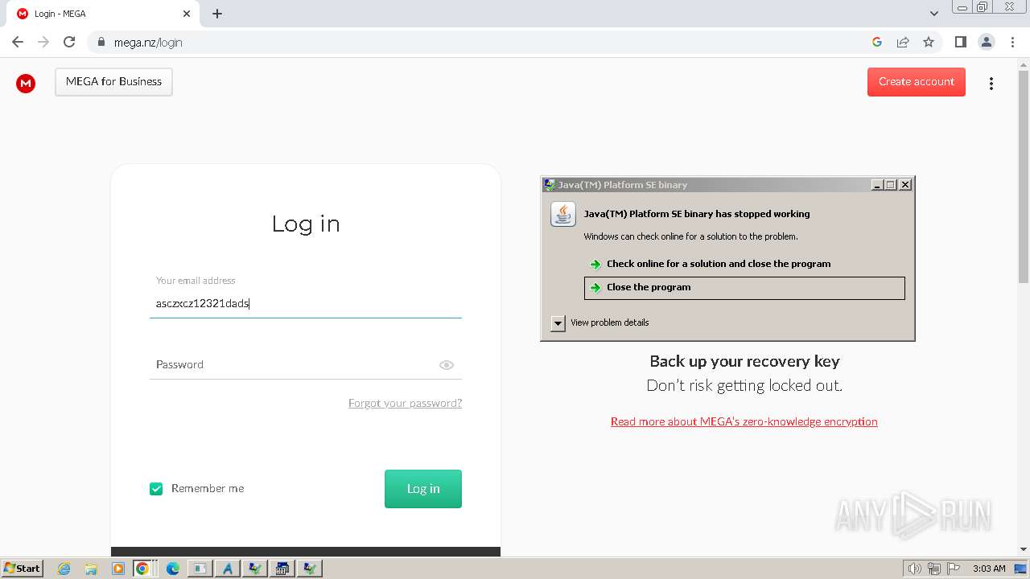Click the Google icon in address bar
This screenshot has height=579, width=1030.
click(877, 42)
